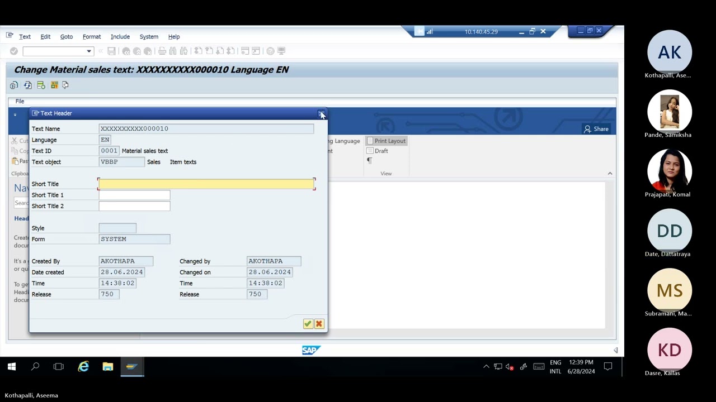Image resolution: width=716 pixels, height=402 pixels.
Task: Click the Short Title 1 input field
Action: click(134, 195)
